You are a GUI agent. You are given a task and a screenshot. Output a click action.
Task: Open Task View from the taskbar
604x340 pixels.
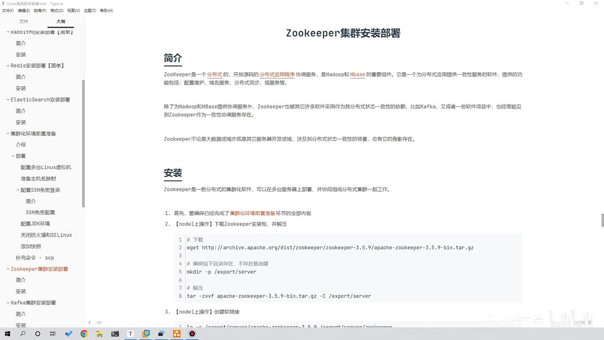(x=53, y=333)
